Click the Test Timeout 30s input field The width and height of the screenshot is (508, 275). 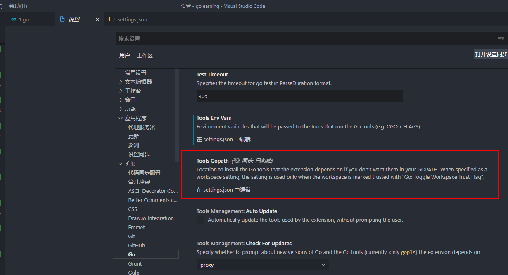[x=299, y=96]
